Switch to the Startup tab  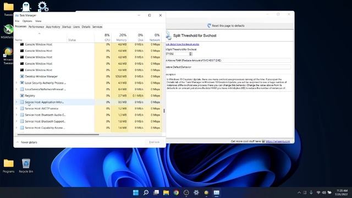(67, 27)
